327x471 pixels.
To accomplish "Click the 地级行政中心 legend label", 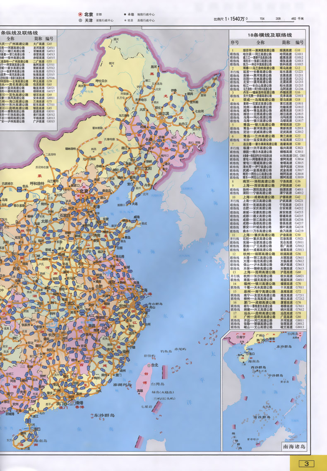I will (146, 14).
